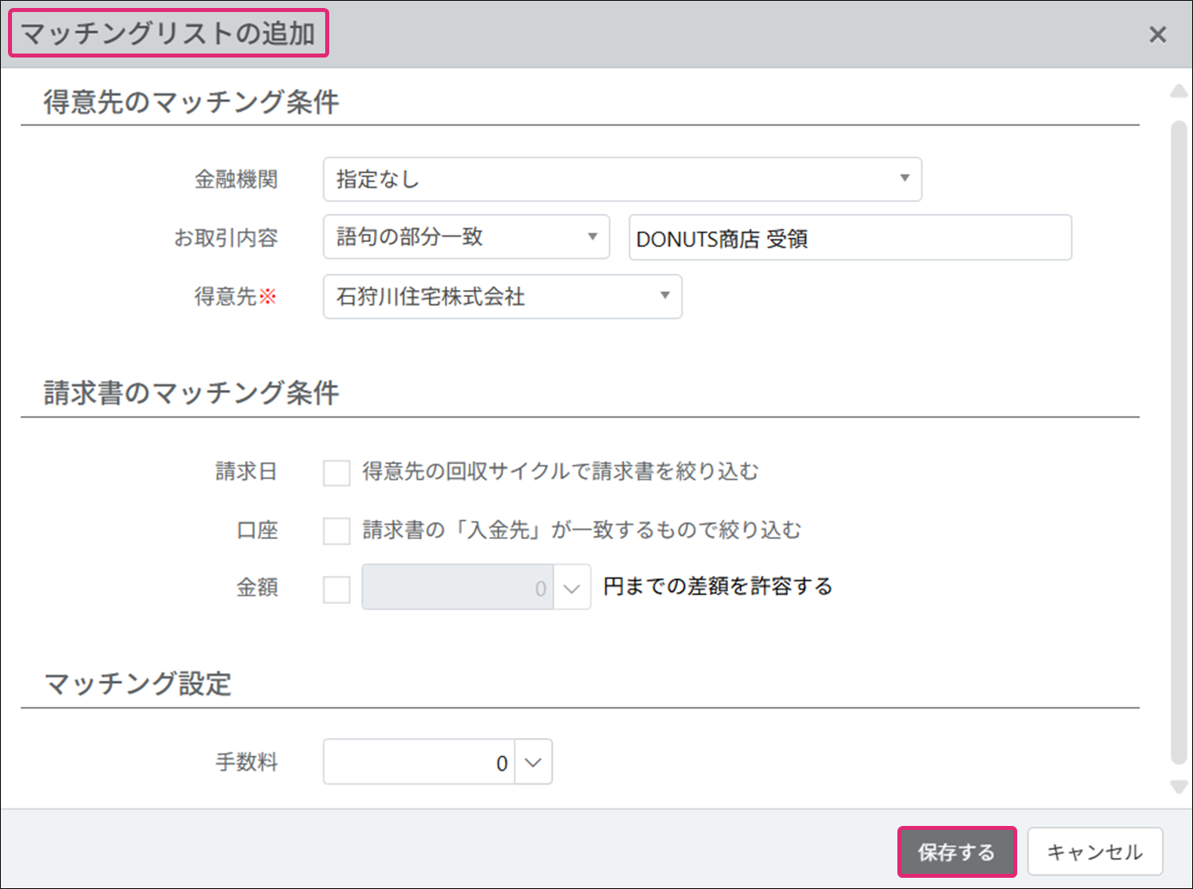
Task: Toggle the 金額 difference tolerance checkbox
Action: 336,589
